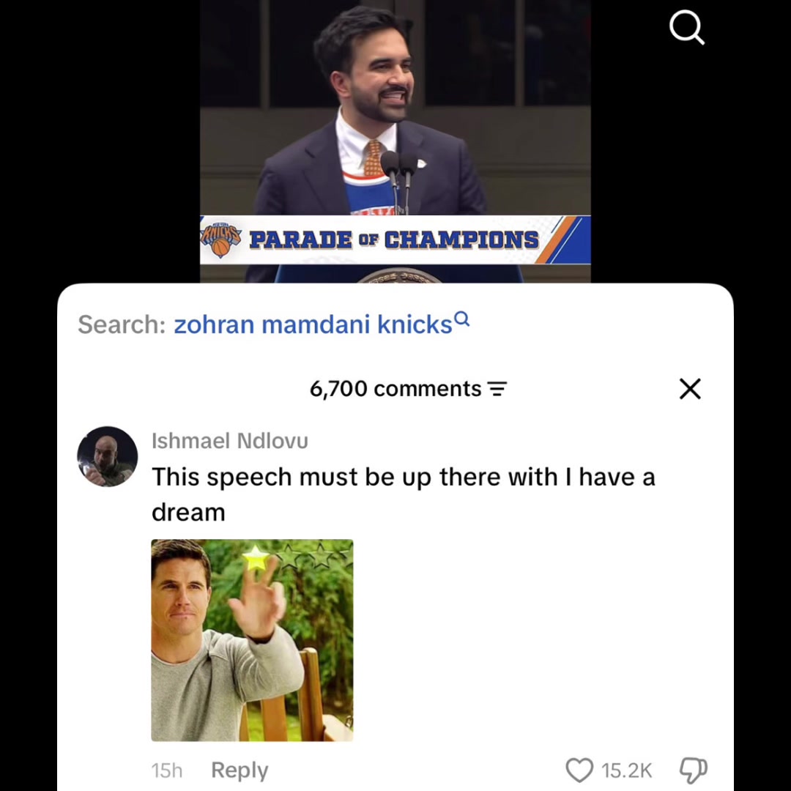Reply to Ishmael Ndlovu's comment
Viewport: 791px width, 791px height.
click(239, 770)
